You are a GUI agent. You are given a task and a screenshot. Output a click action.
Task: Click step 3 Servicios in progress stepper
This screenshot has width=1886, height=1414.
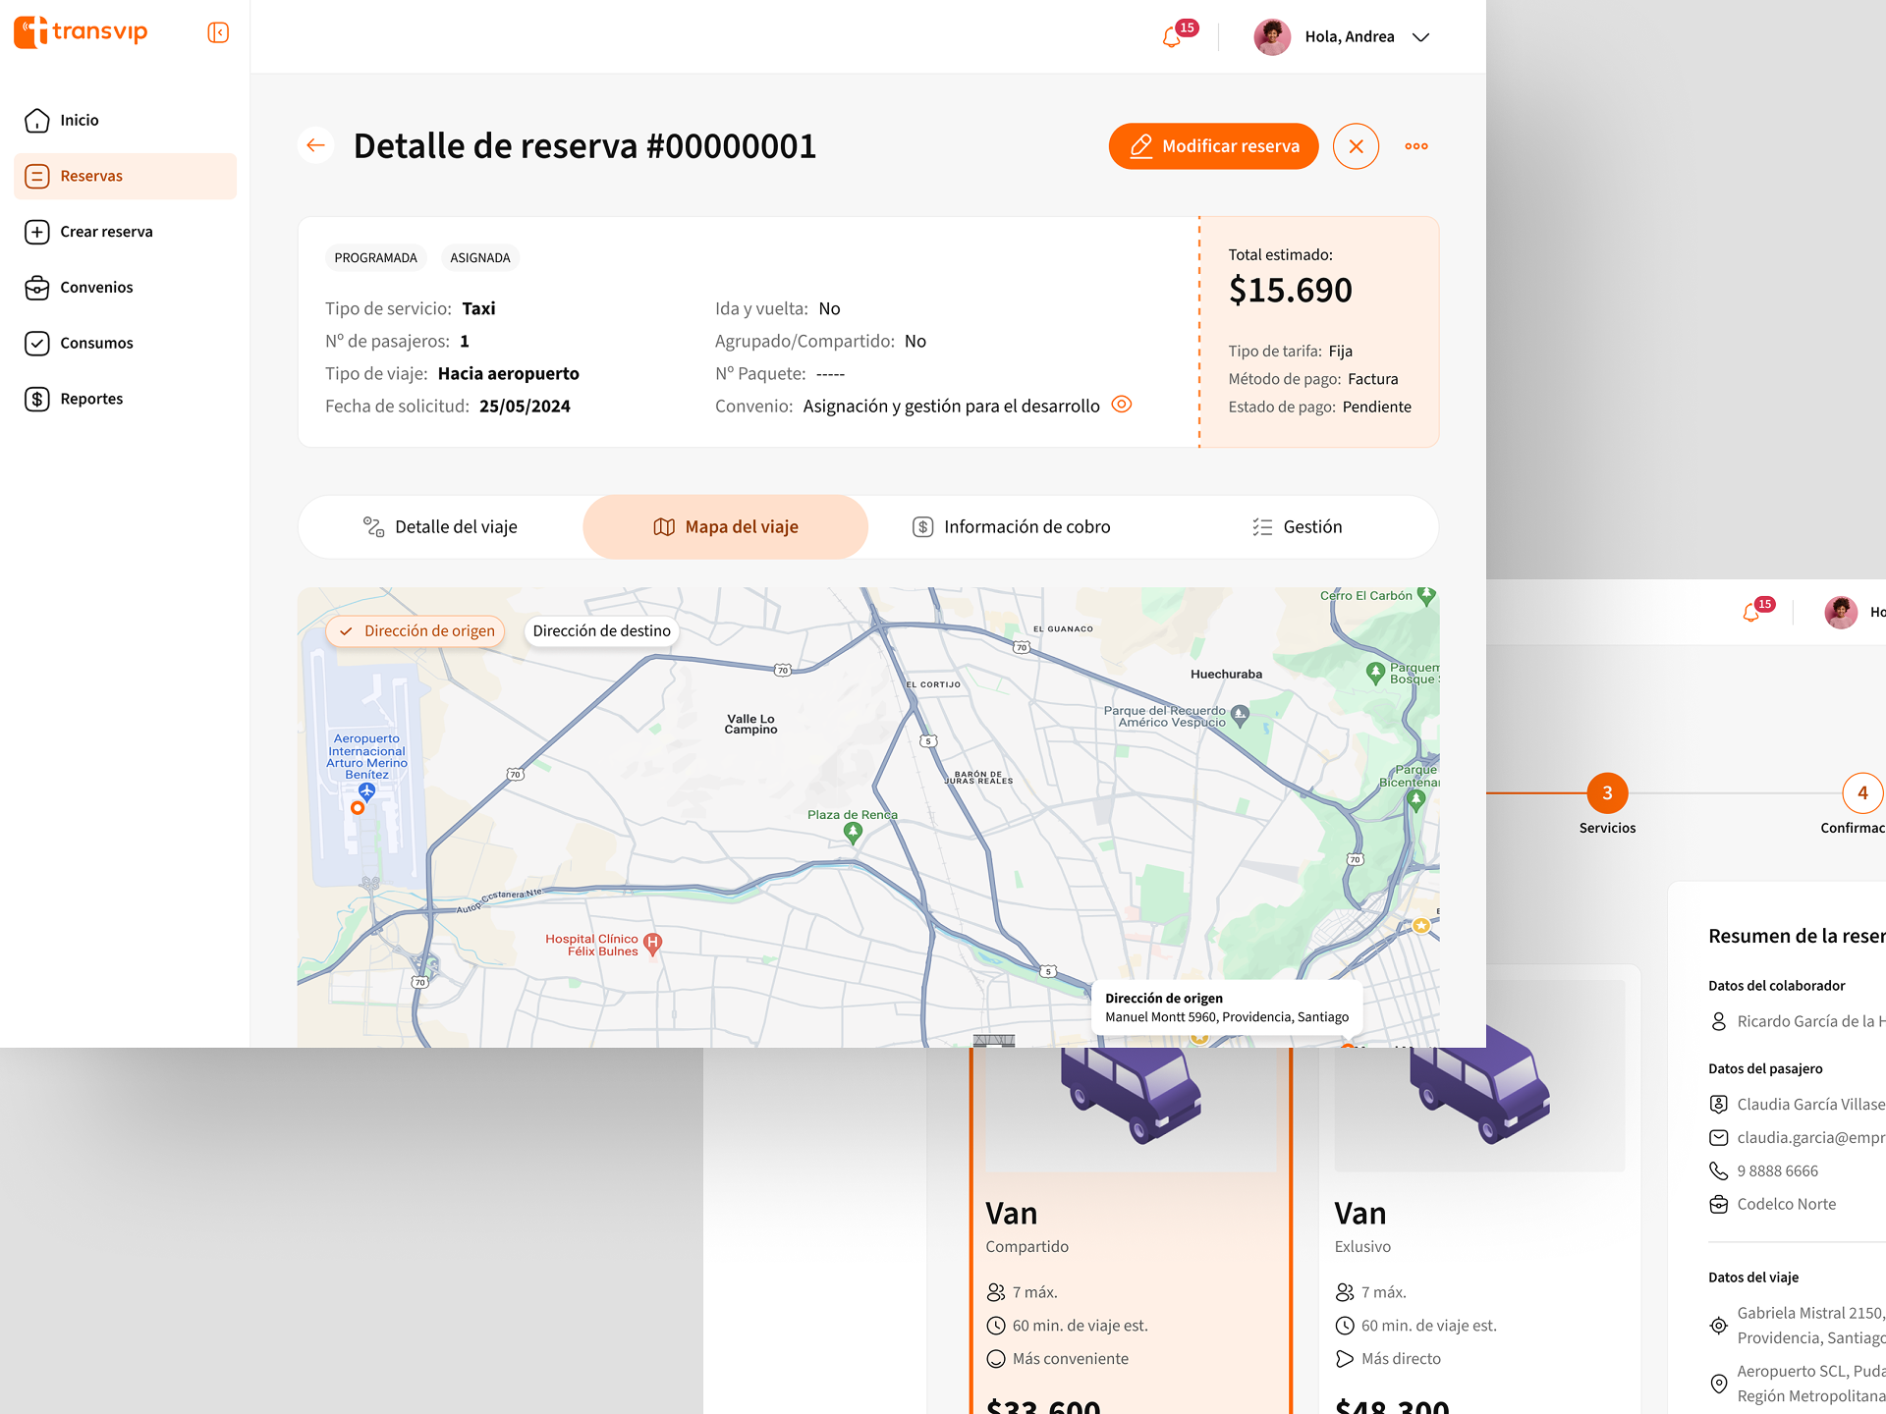point(1607,793)
